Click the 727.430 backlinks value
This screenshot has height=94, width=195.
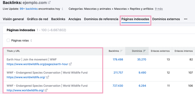coord(118,86)
